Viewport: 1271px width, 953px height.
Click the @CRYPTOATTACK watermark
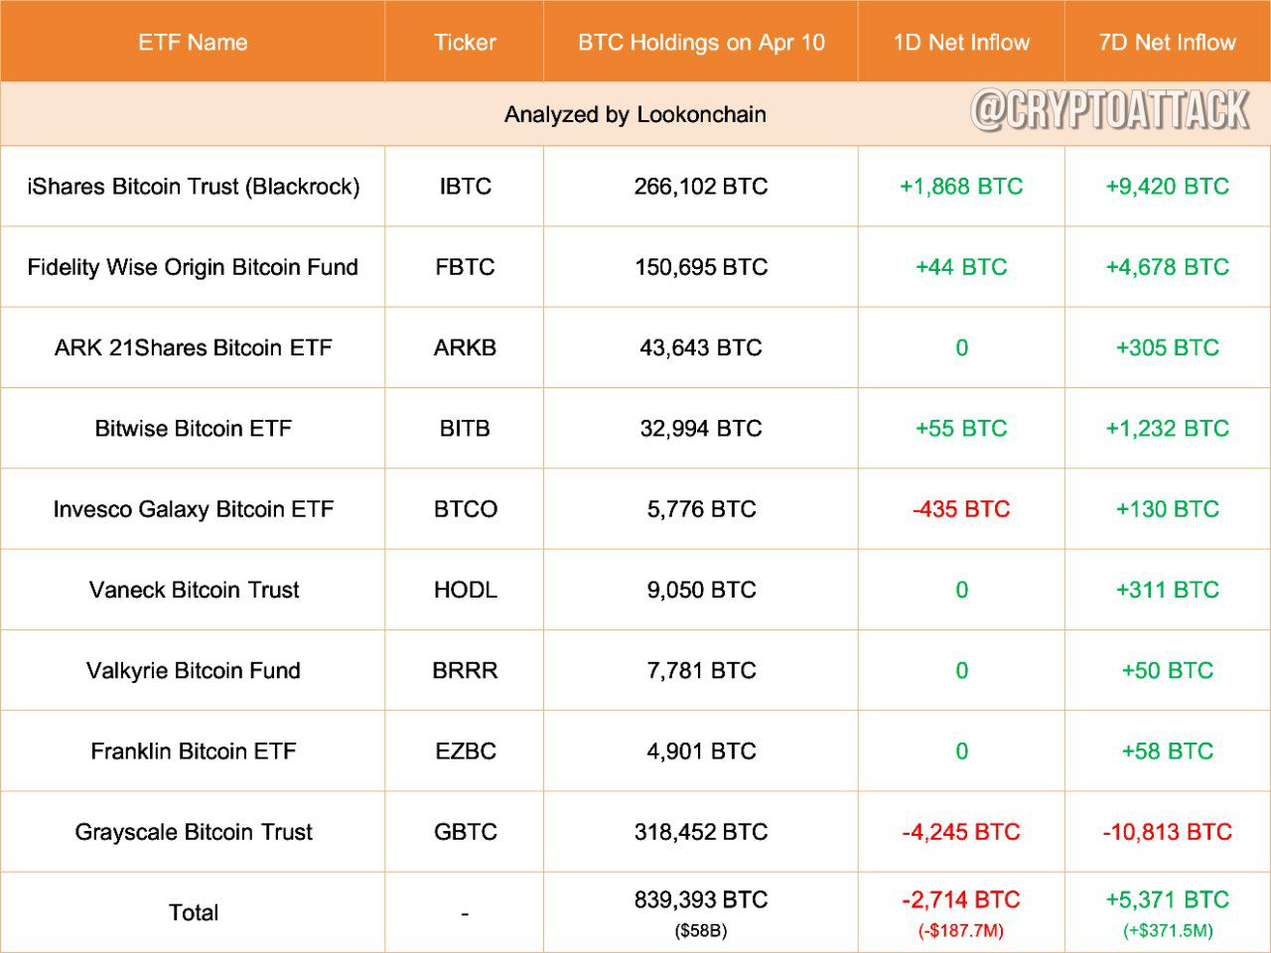[1110, 109]
